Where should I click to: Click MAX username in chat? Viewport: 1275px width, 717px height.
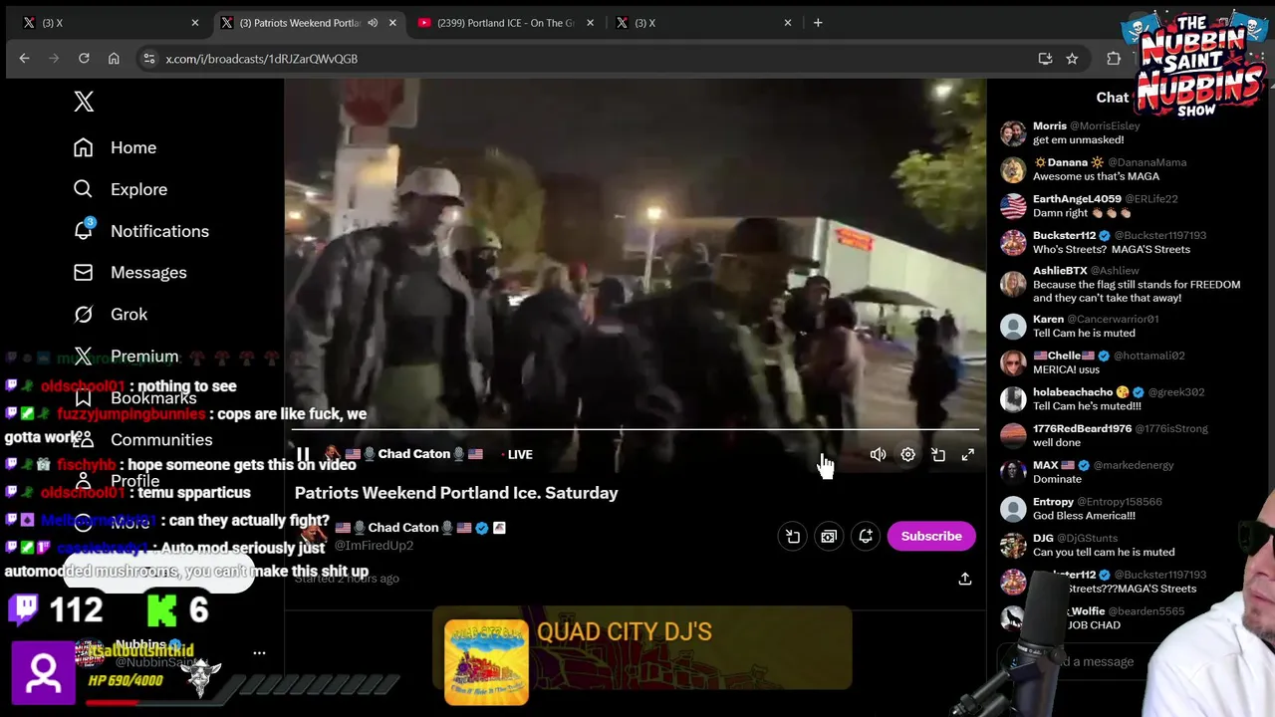[x=1045, y=465]
